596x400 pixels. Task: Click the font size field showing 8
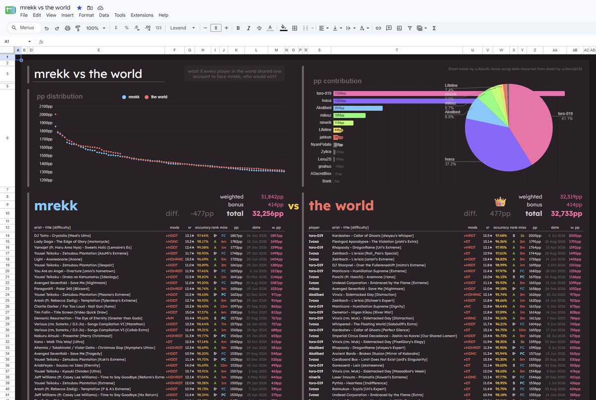(216, 28)
